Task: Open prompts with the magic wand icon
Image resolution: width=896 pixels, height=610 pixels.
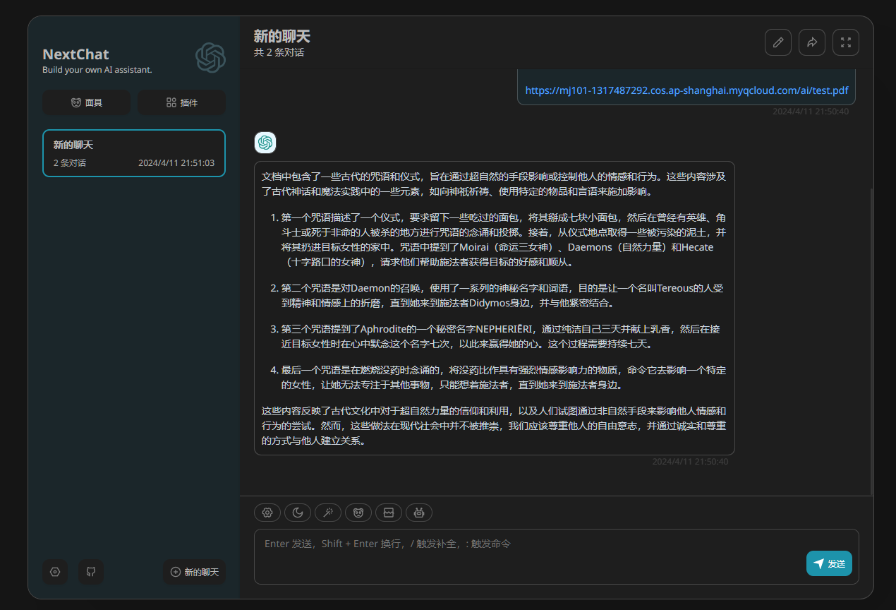Action: pyautogui.click(x=328, y=513)
